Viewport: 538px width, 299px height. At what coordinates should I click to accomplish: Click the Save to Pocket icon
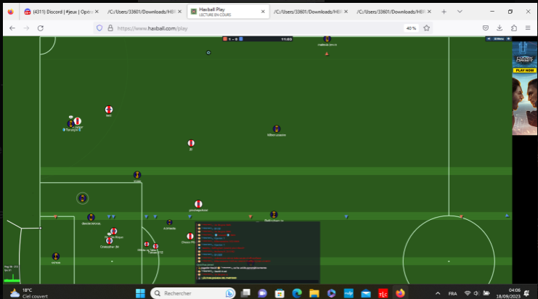click(486, 28)
